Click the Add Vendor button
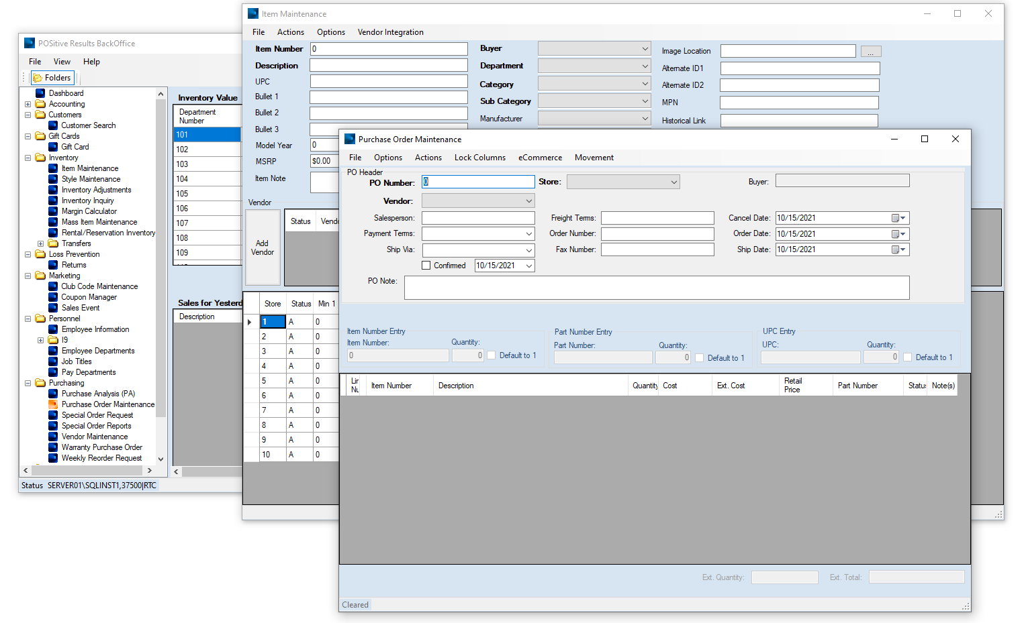Viewport: 1024px width, 623px height. [263, 247]
